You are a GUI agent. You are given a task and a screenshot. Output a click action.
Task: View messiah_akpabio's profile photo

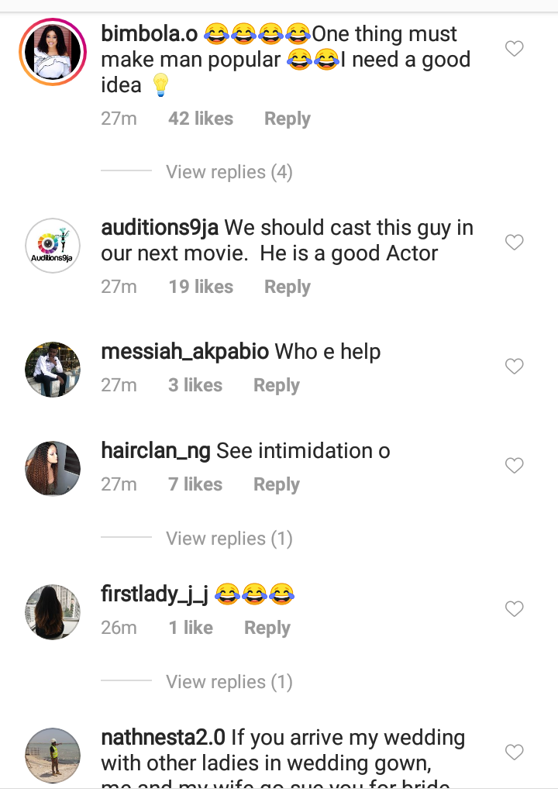point(53,369)
